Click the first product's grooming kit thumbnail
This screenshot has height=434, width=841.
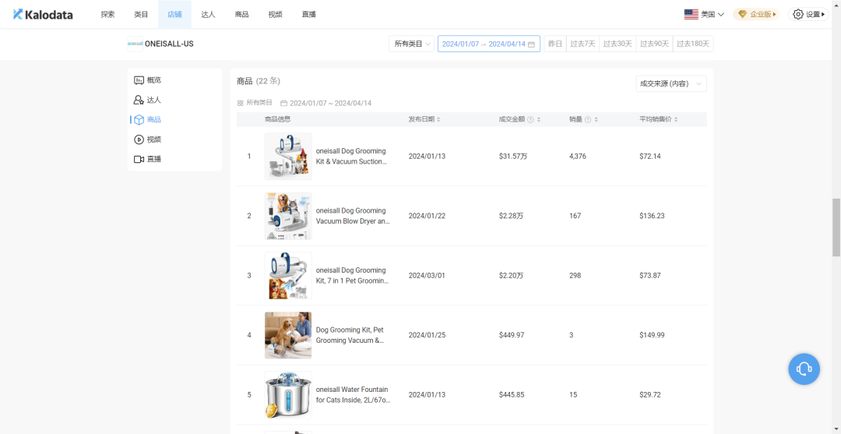(288, 156)
